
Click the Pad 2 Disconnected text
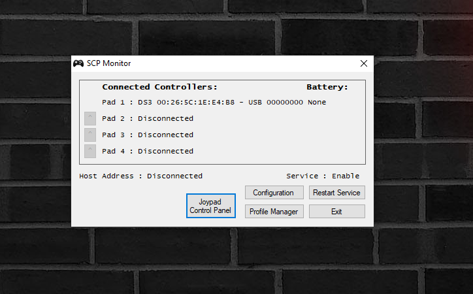(148, 119)
